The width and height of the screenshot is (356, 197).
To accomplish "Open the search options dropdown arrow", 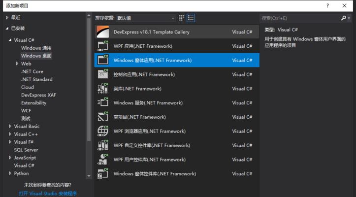I will click(349, 18).
